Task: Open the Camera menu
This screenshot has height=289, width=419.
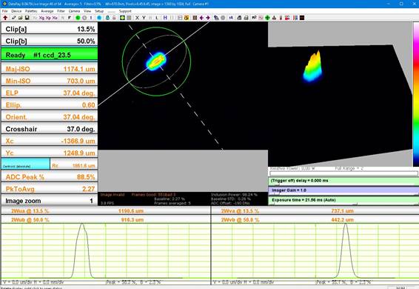Action: tap(74, 11)
